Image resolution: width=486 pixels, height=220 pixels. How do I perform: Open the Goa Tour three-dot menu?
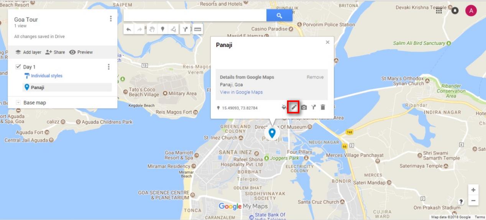click(x=111, y=19)
